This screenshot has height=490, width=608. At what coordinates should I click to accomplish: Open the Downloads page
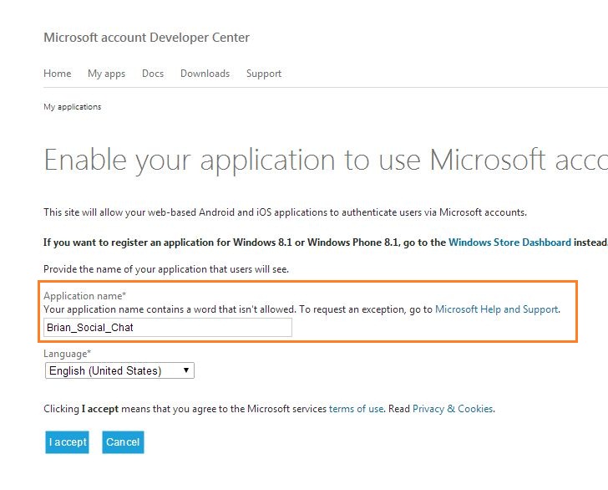click(205, 74)
